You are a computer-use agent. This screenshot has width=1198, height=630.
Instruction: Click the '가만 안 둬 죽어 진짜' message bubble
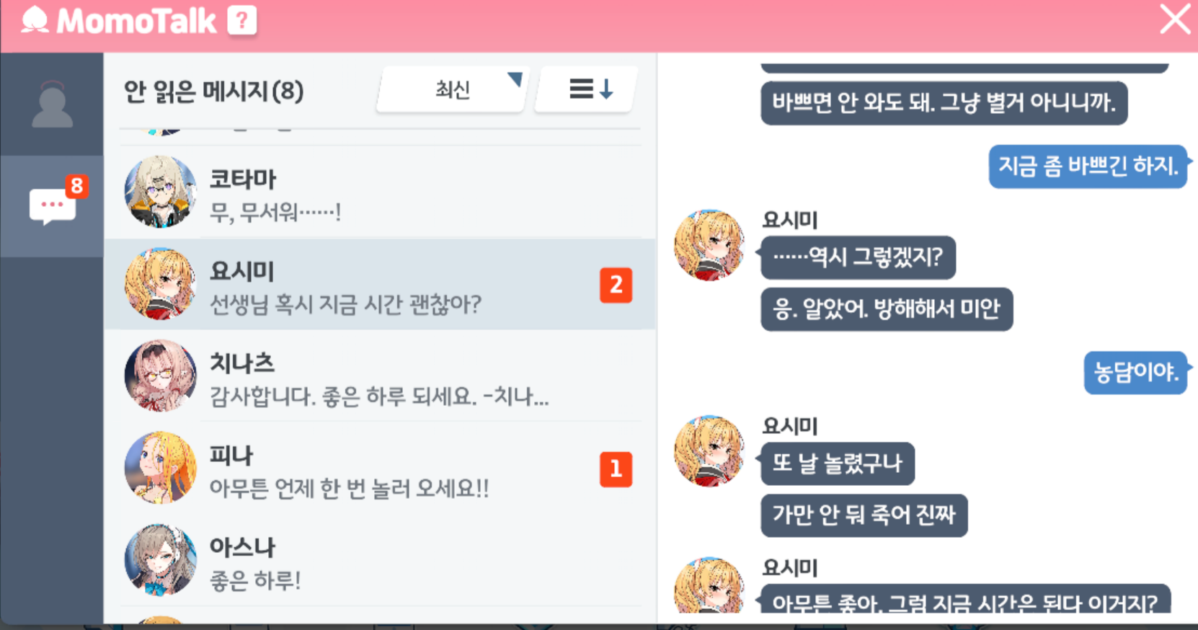click(x=864, y=515)
